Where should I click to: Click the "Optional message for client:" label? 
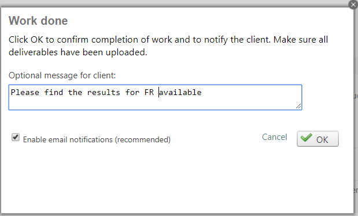tap(62, 75)
